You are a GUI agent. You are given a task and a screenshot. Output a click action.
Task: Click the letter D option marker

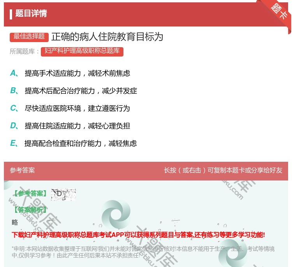(14, 126)
